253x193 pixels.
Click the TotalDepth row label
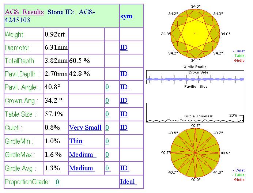[20, 61]
